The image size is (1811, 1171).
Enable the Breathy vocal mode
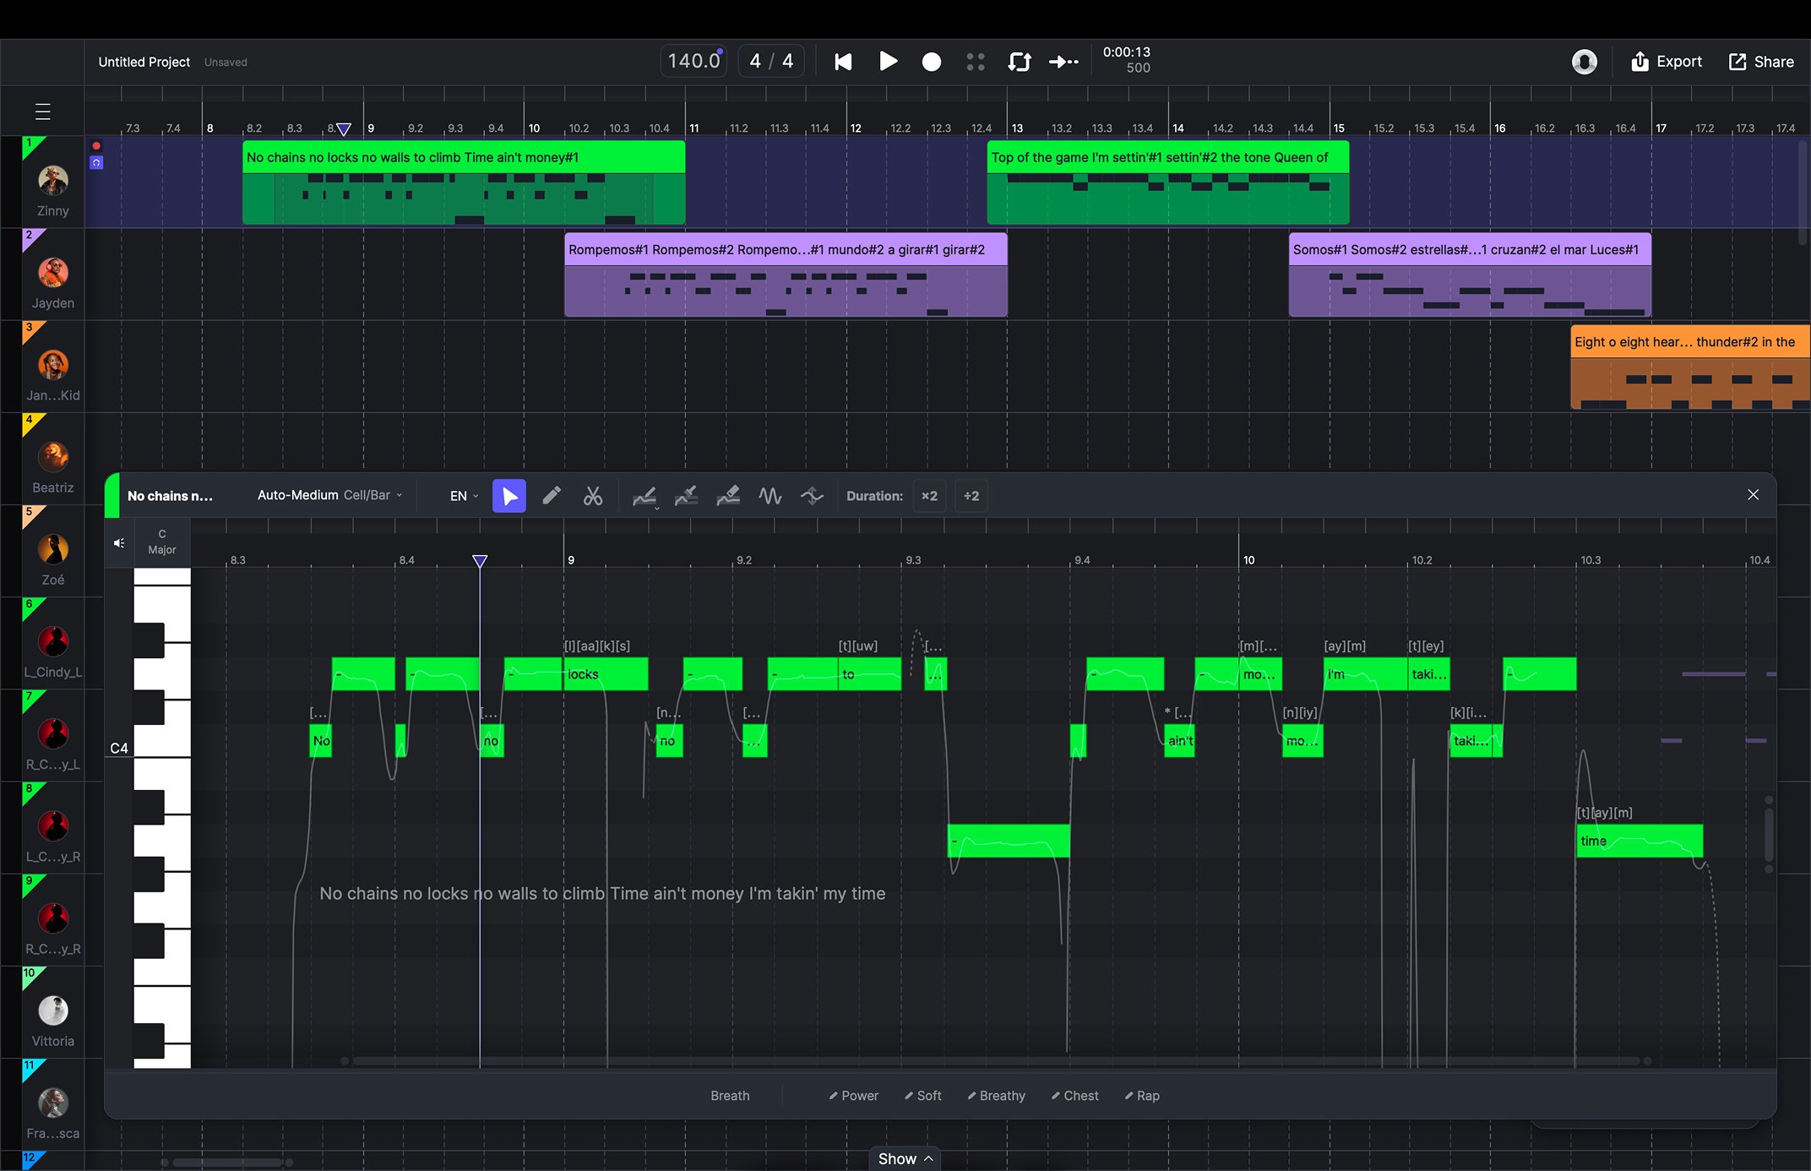pos(996,1095)
